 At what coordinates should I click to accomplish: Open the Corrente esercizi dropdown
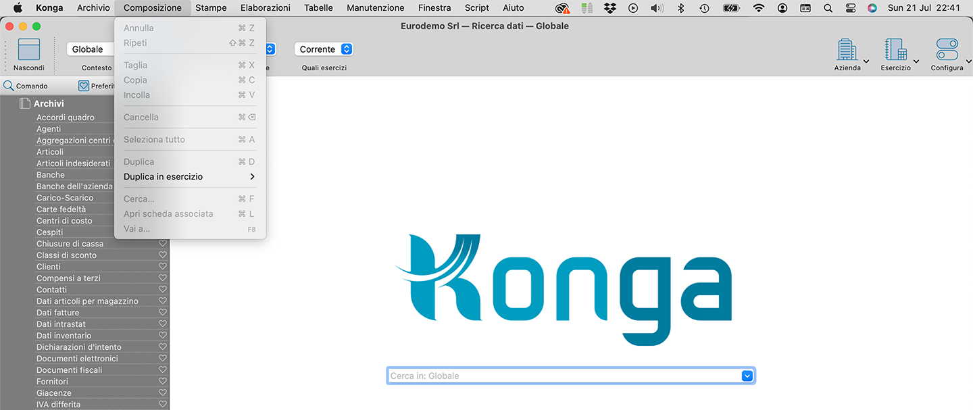[324, 49]
